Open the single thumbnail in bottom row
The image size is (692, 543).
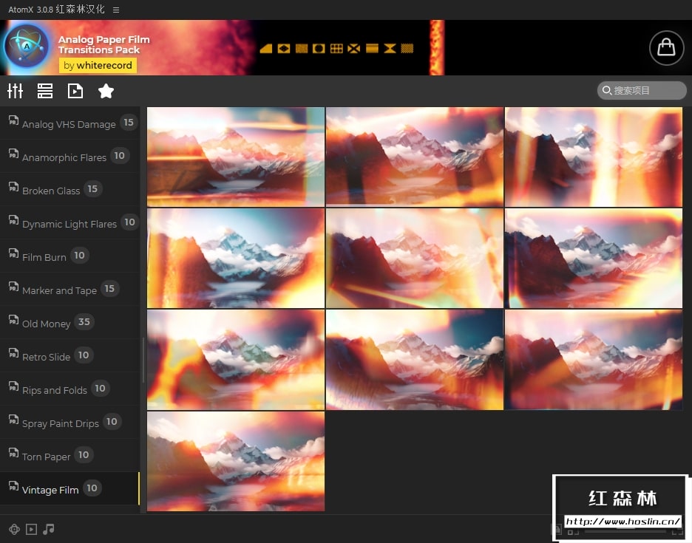pos(236,462)
